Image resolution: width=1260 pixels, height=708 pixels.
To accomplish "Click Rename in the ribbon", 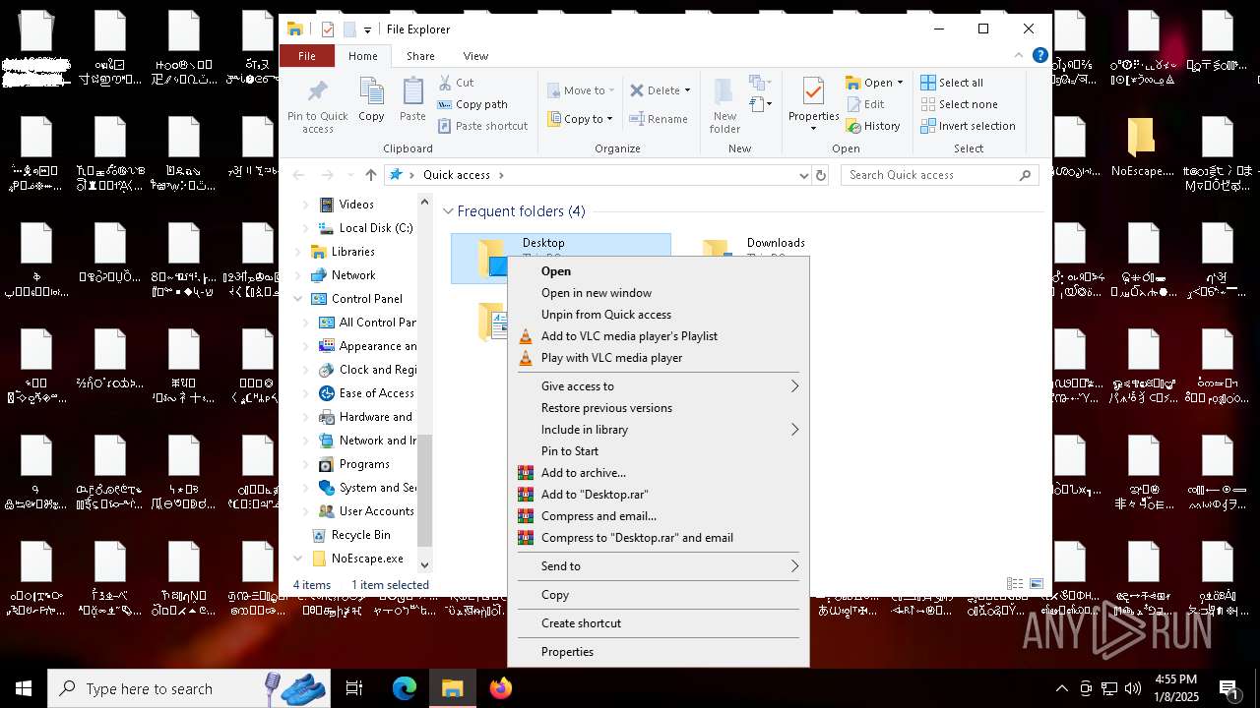I will tap(659, 119).
